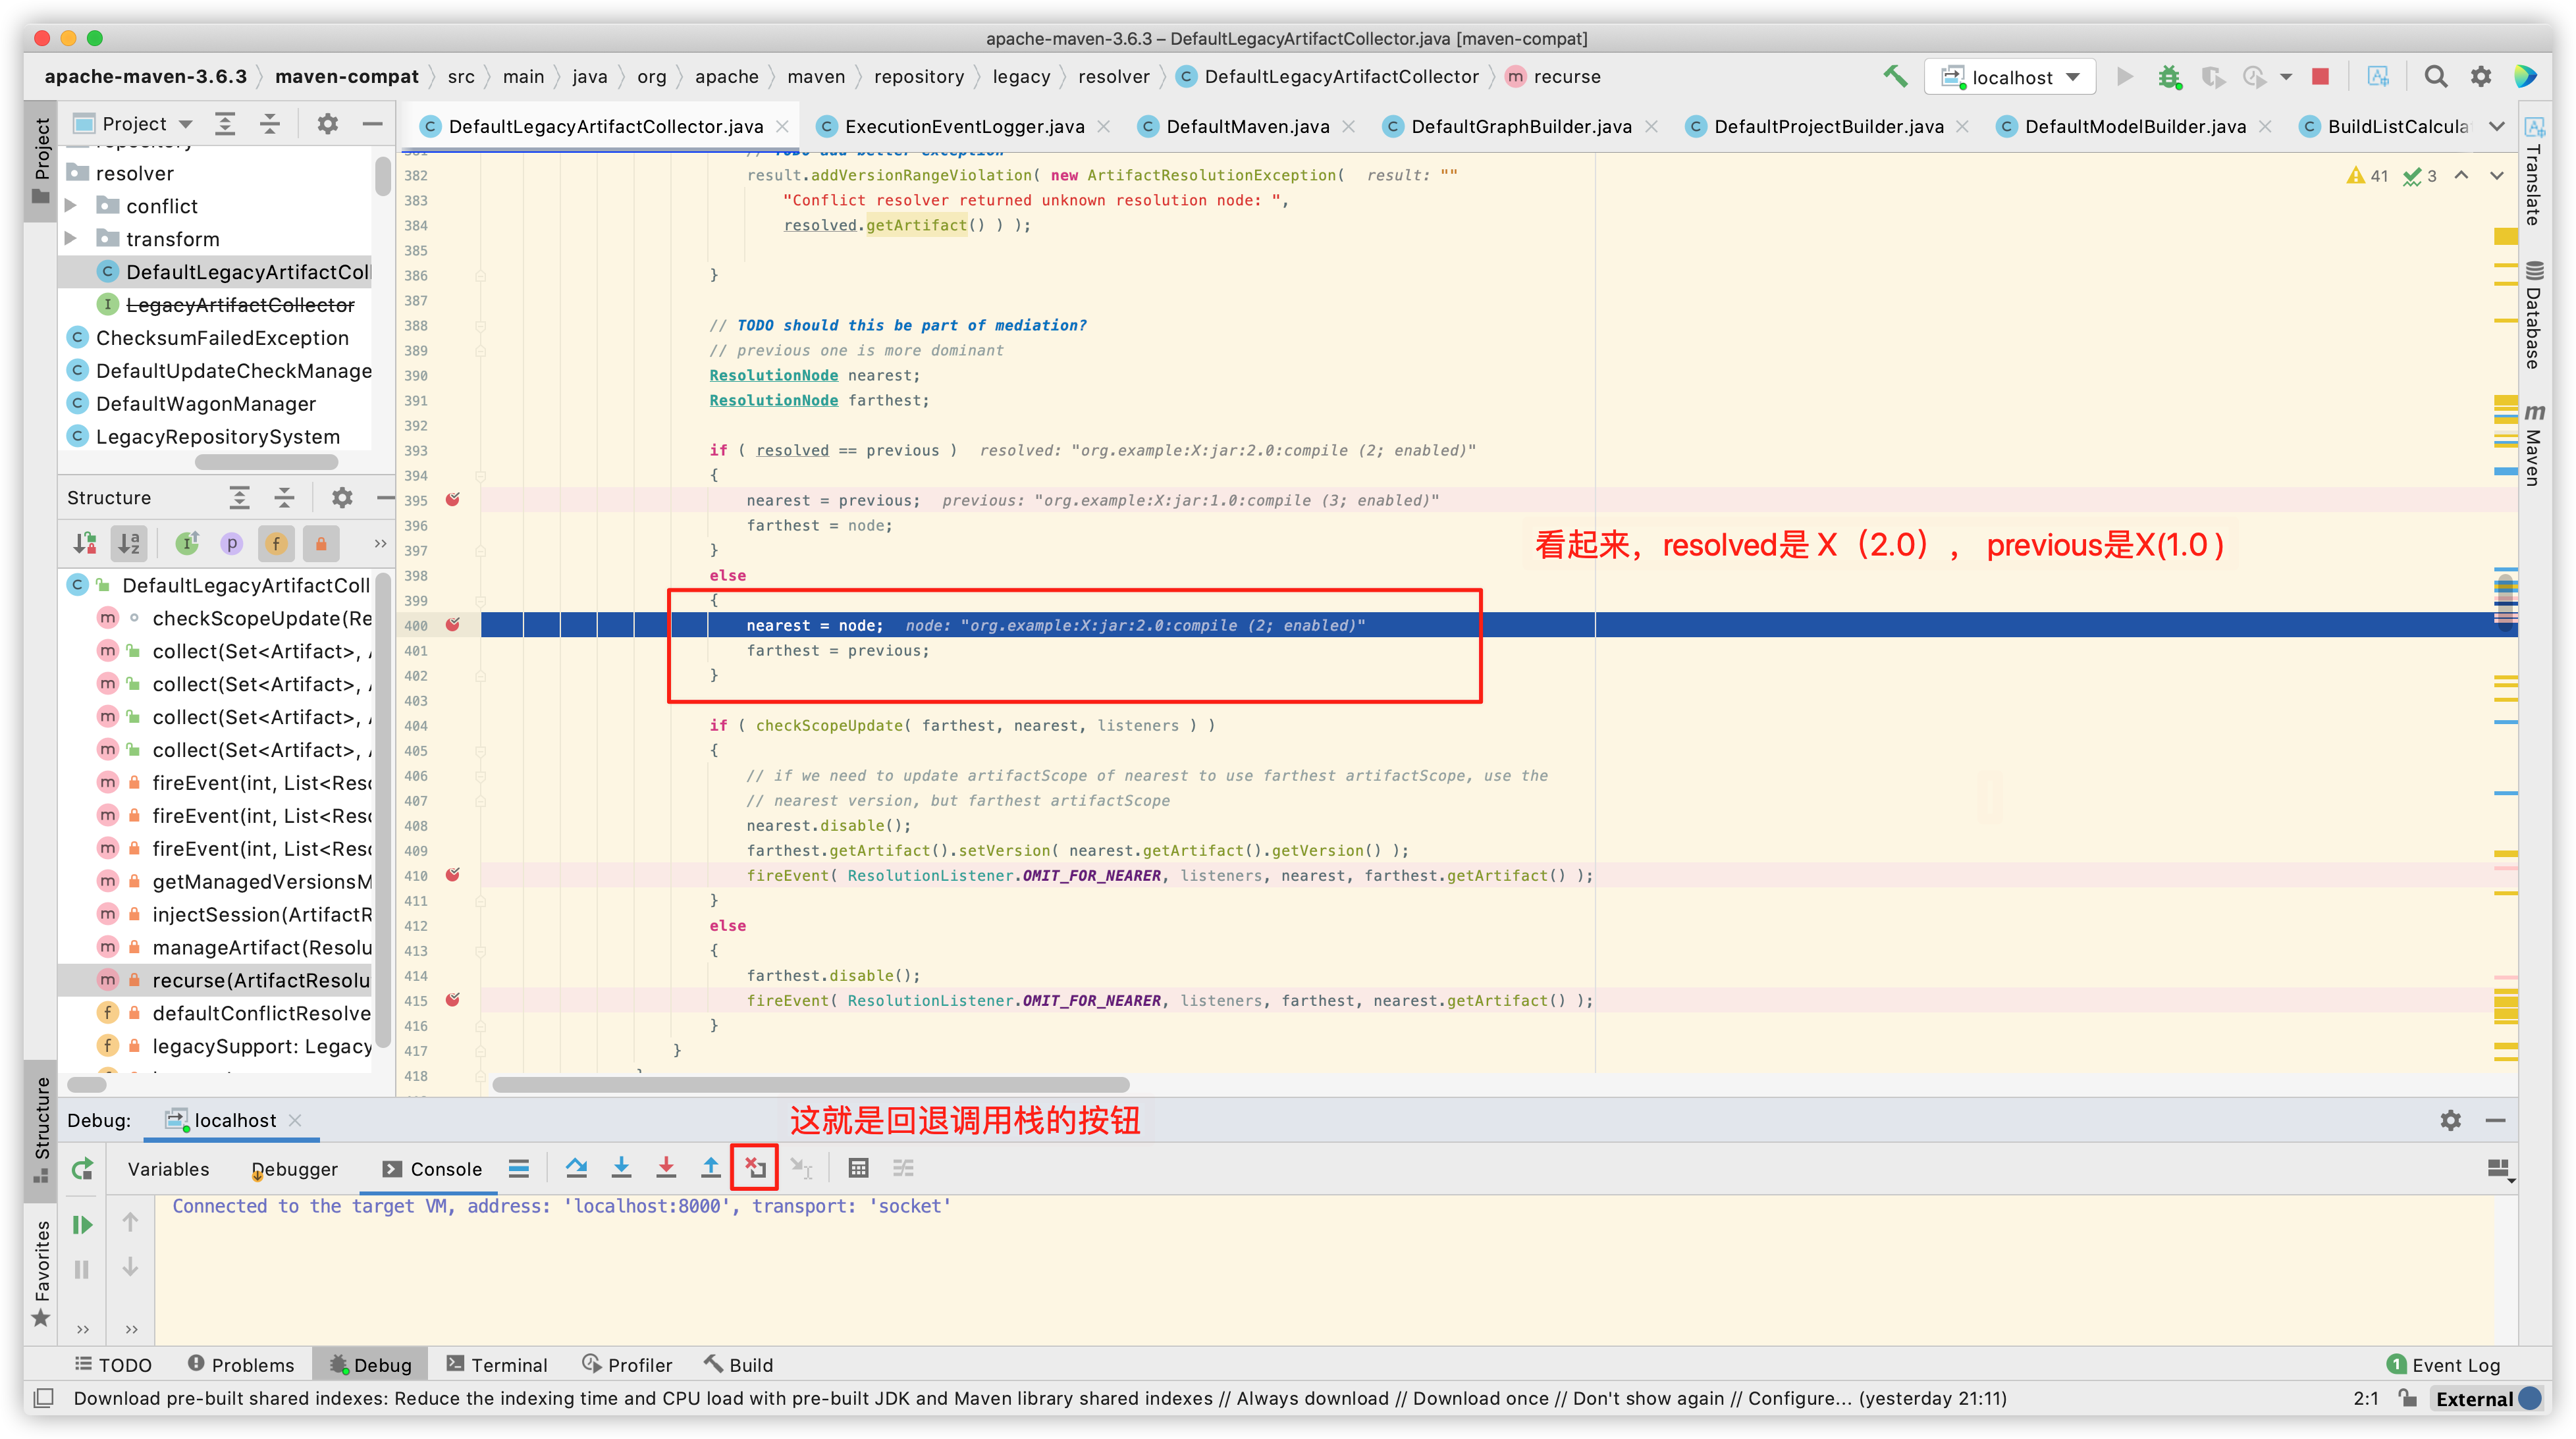The image size is (2576, 1439).
Task: Click Drop Frame debugger icon
Action: [755, 1167]
